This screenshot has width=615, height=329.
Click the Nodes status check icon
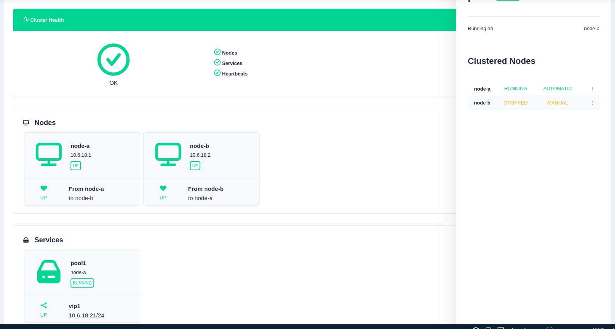pos(217,52)
